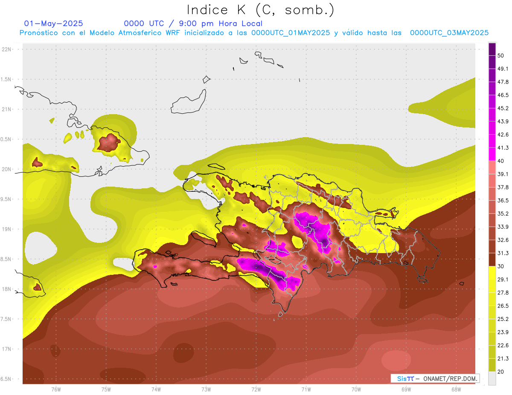512x395 pixels.
Task: Click the colorbar value "40"
Action: (x=501, y=161)
